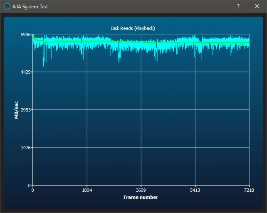Click the 7218 frame number label
Screen dimensions: 267x213
(249, 190)
